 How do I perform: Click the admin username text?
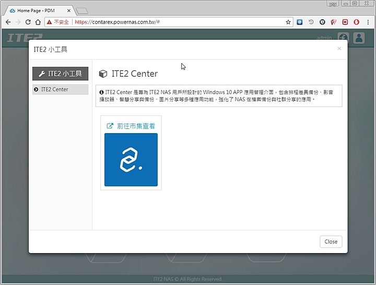[324, 38]
